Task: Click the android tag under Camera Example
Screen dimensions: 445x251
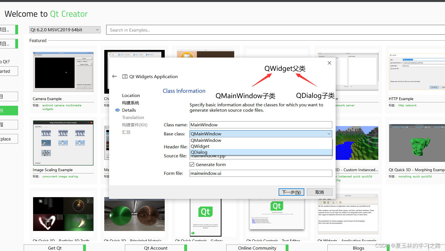Action: click(47, 105)
